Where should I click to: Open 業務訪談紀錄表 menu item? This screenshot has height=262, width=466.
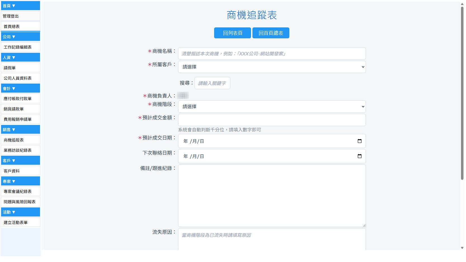point(20,150)
